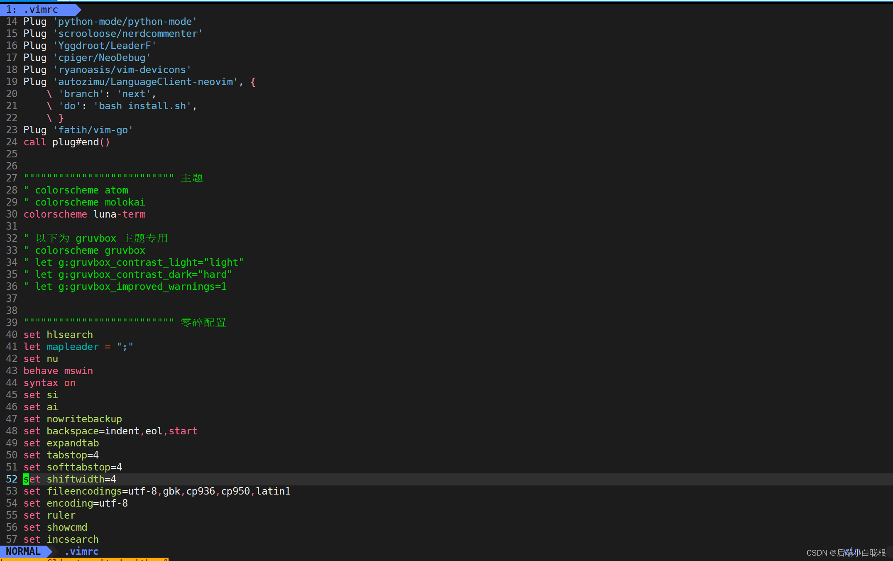Click empty line number 25 in the gutter
Image resolution: width=893 pixels, height=561 pixels.
(12, 154)
